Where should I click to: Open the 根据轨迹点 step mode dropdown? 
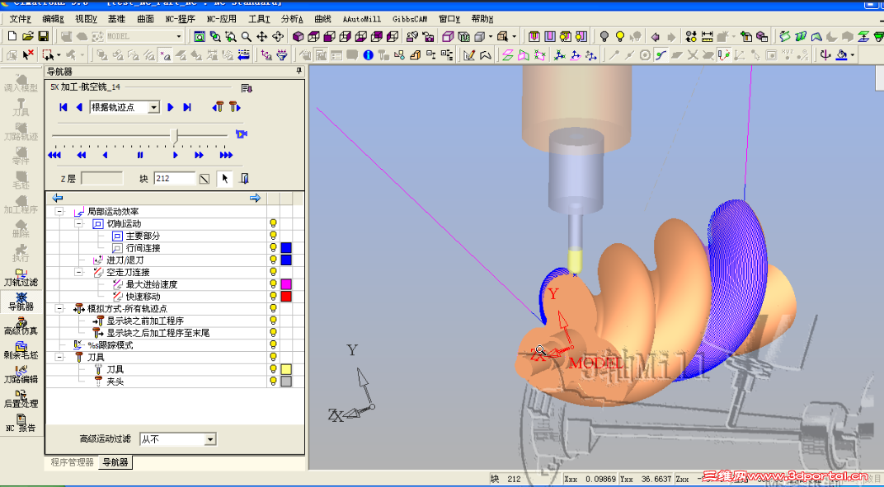coord(154,108)
